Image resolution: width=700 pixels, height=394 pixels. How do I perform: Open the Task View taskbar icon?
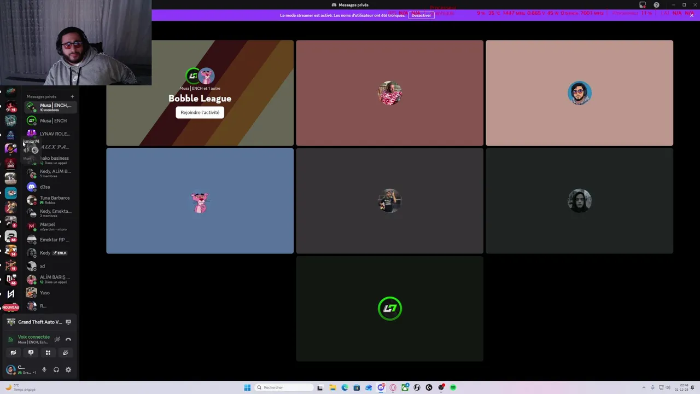pyautogui.click(x=320, y=387)
